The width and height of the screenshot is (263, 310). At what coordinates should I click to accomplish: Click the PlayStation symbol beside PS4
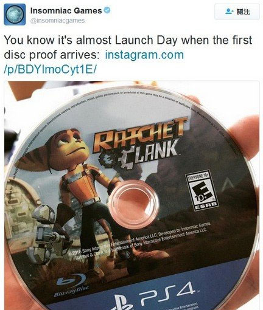[123, 303]
